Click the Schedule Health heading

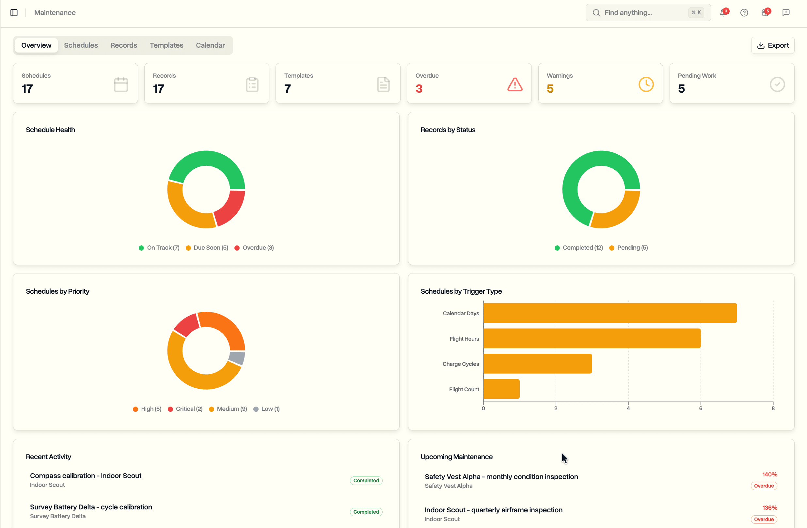[x=51, y=130]
